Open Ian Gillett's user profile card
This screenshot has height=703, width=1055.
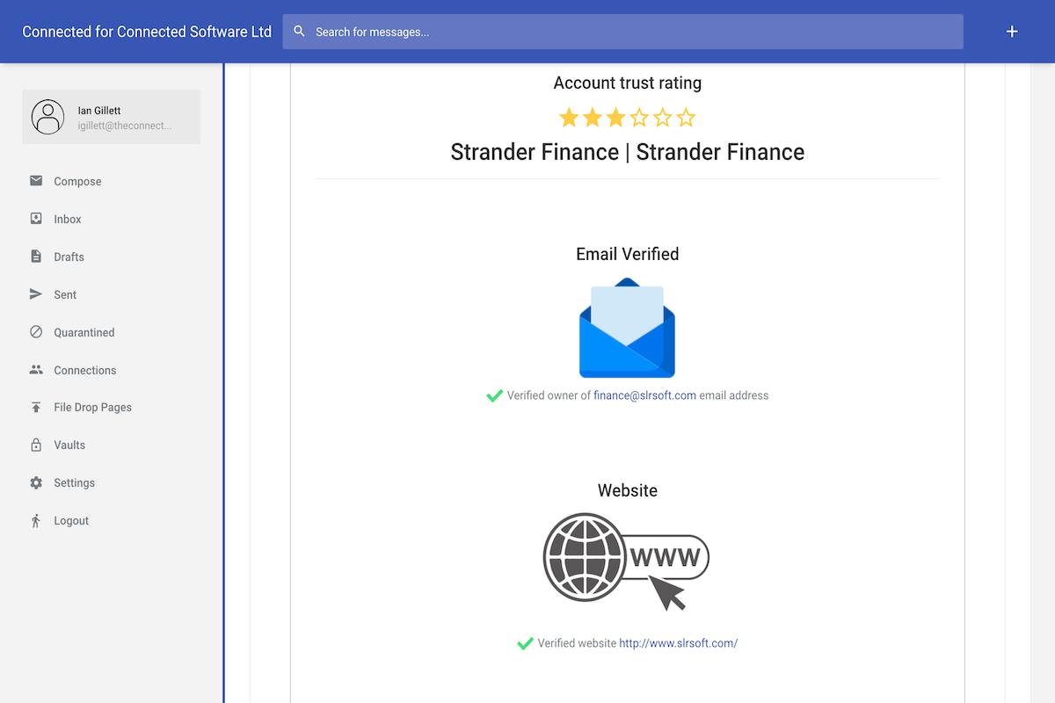(x=112, y=117)
